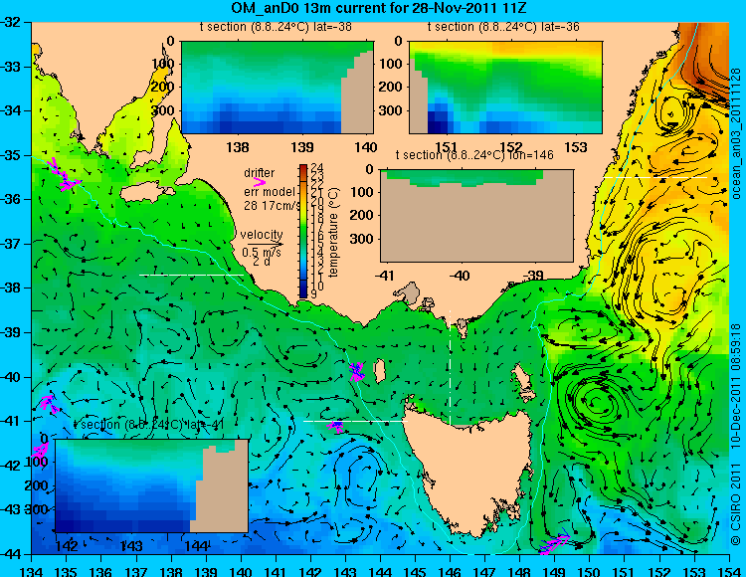
Task: Click the vertical white dashed lon=146 section line
Action: (450, 367)
